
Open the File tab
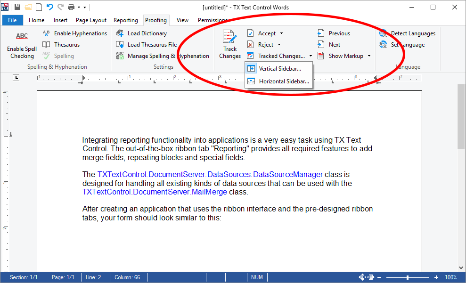[12, 20]
